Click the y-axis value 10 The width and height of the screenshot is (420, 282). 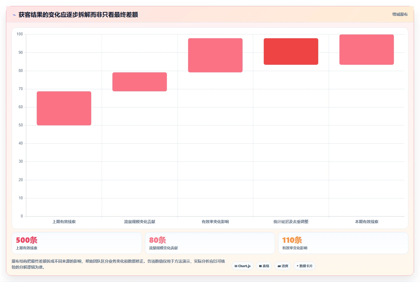21,198
